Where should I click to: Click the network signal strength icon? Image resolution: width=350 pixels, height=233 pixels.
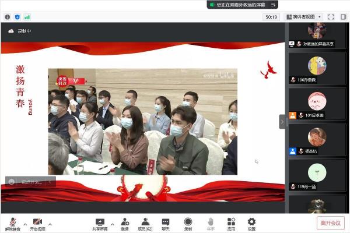[27, 17]
